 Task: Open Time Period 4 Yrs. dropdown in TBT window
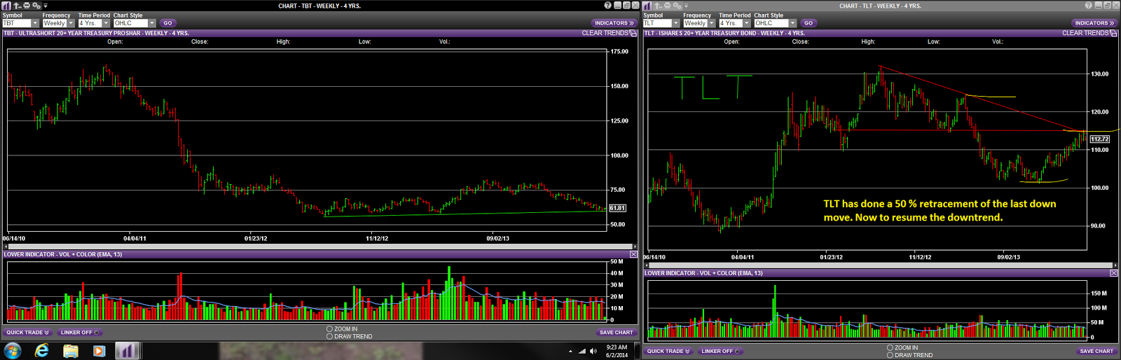tap(106, 23)
